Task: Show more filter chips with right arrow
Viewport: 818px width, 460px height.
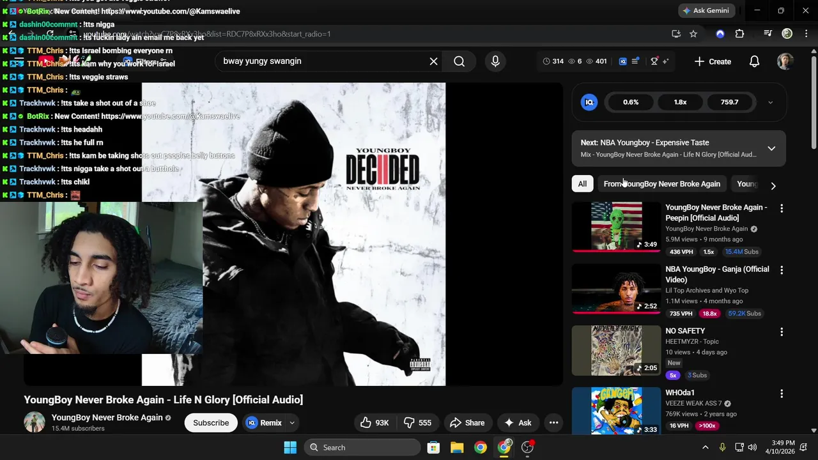Action: click(x=773, y=186)
